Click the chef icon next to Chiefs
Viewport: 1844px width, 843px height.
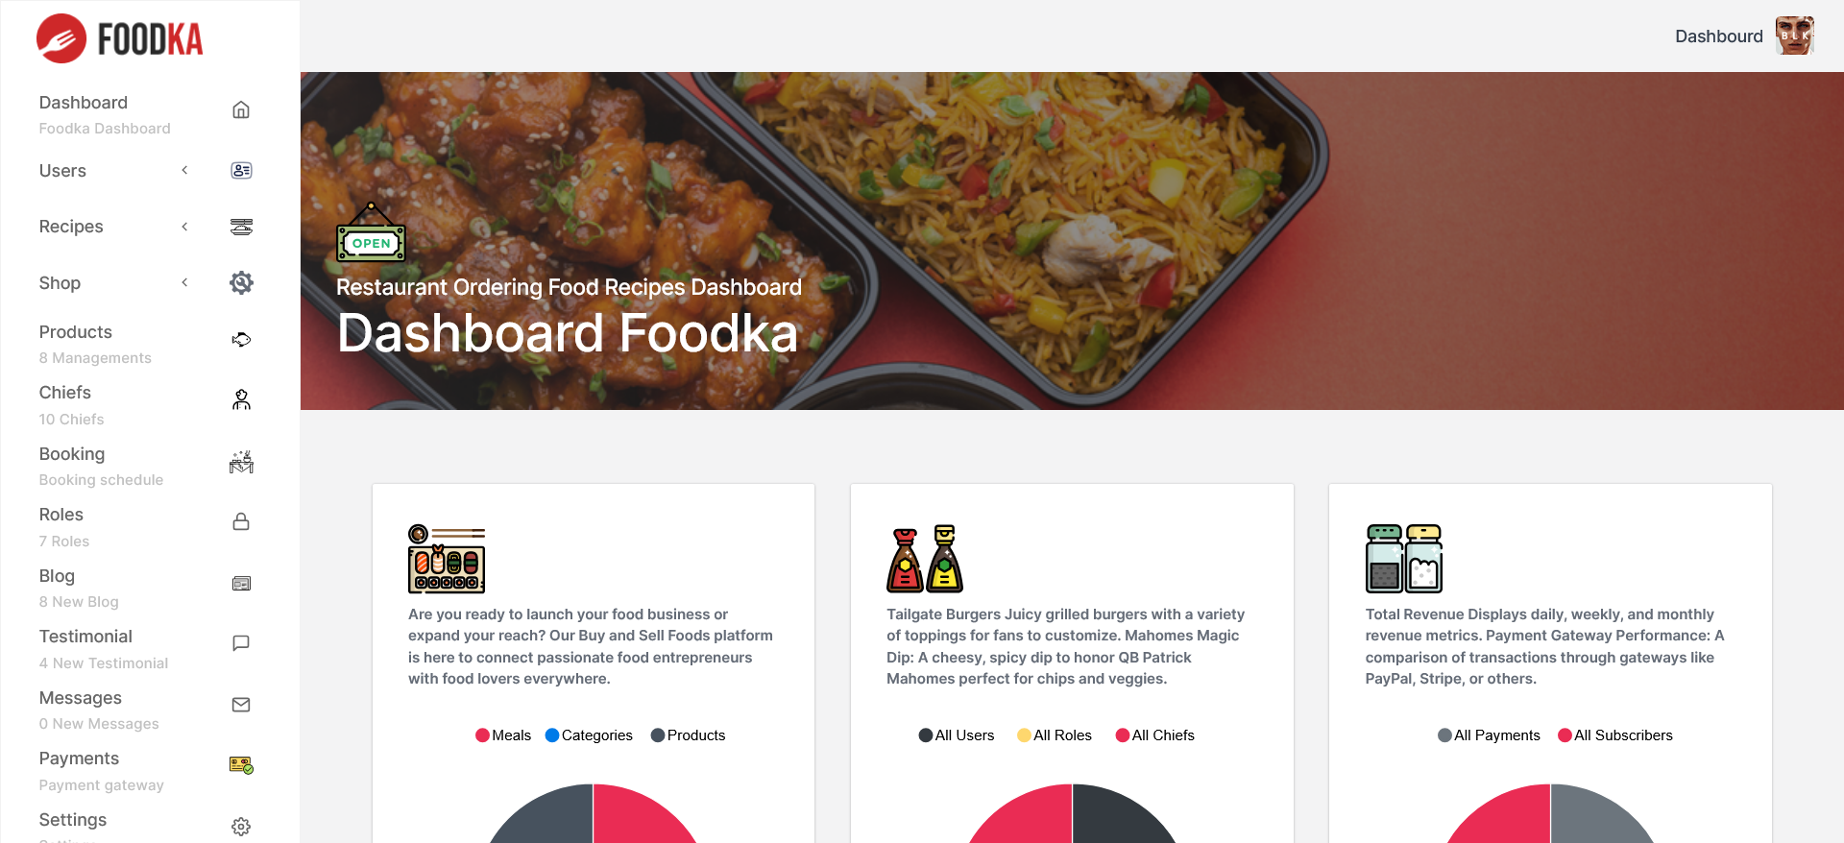click(241, 400)
